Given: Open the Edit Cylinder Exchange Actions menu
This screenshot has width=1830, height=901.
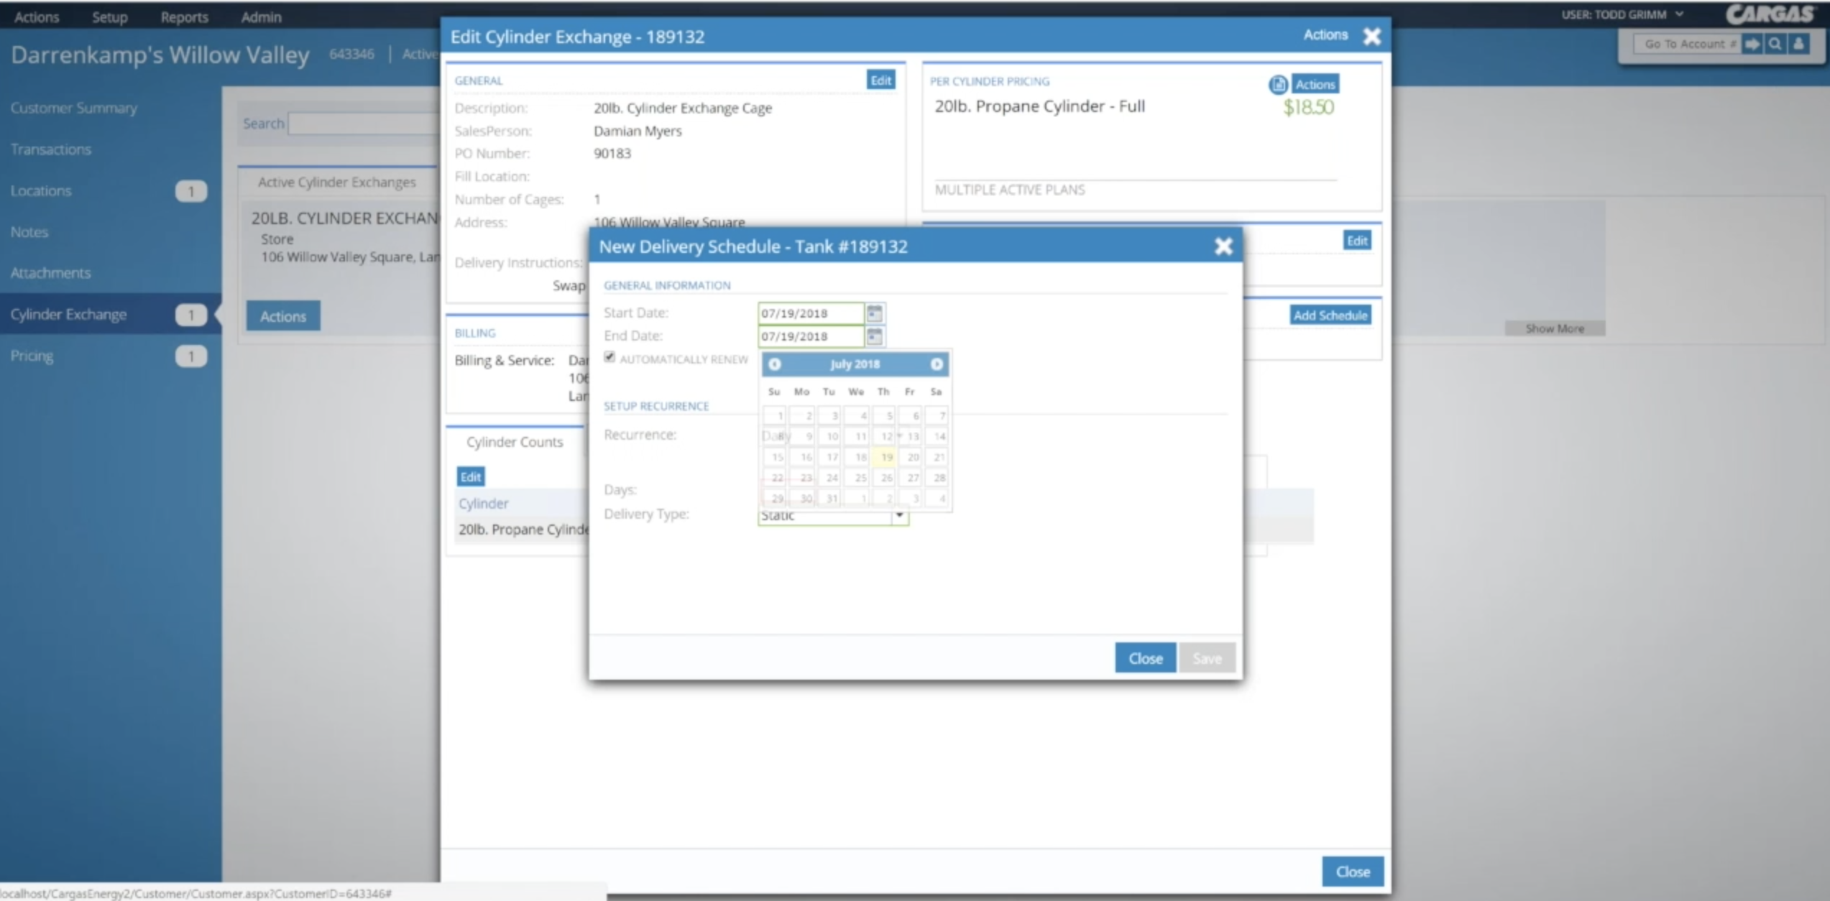Looking at the screenshot, I should coord(1325,35).
